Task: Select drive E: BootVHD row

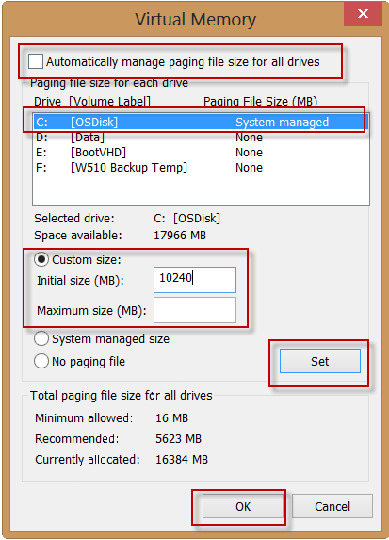Action: [201, 153]
